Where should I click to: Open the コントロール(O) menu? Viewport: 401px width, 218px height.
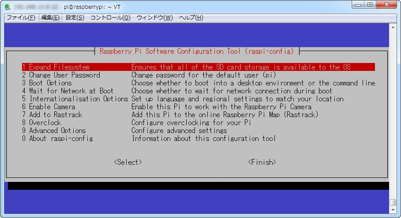[110, 18]
